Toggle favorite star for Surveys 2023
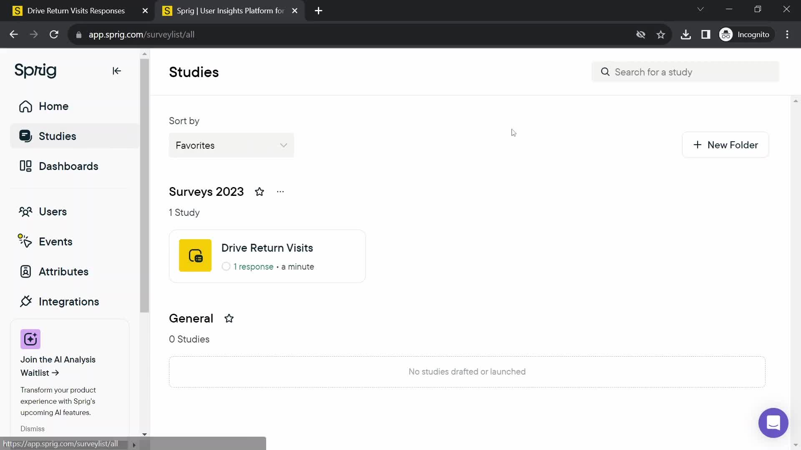This screenshot has height=450, width=801. (x=259, y=191)
